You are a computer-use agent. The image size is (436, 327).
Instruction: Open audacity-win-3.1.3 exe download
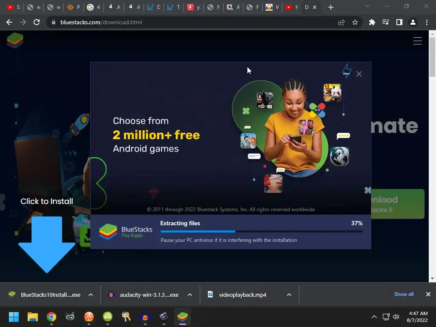click(144, 295)
